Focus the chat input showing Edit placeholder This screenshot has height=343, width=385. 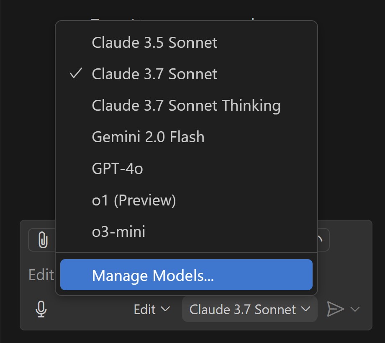41,275
